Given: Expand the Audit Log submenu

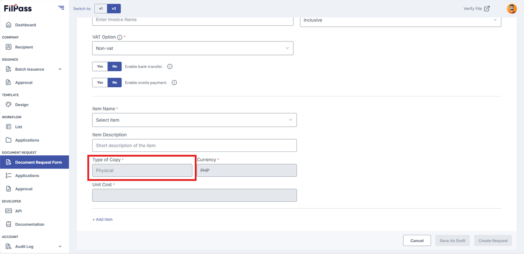Looking at the screenshot, I should [60, 247].
